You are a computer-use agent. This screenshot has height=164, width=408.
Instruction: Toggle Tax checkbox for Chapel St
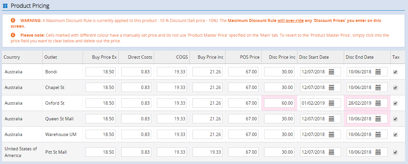(x=395, y=88)
